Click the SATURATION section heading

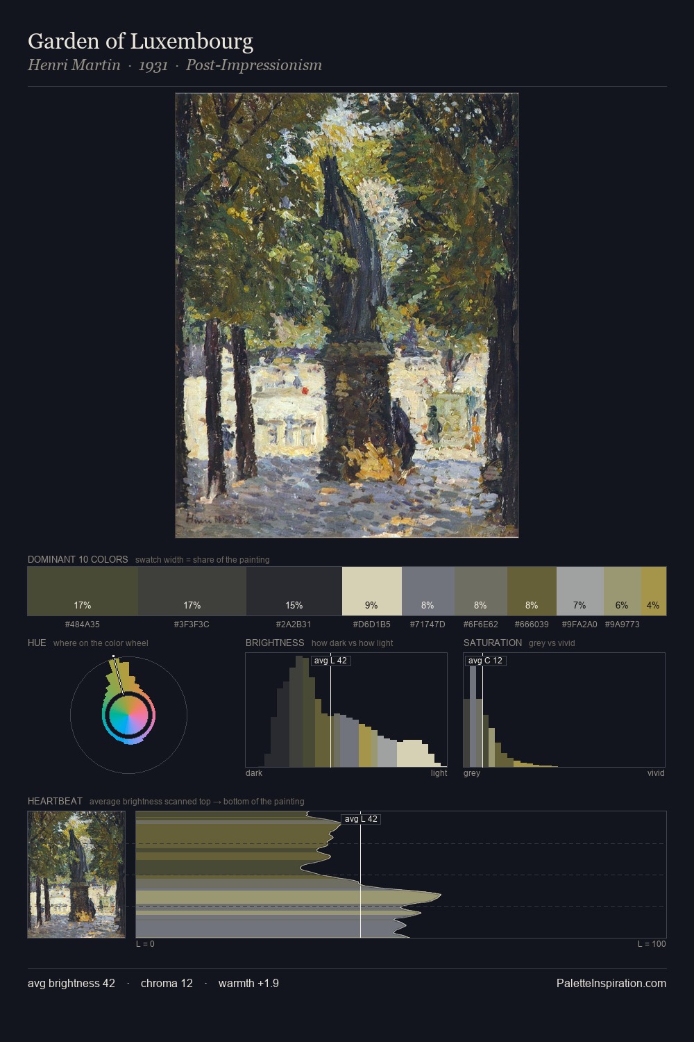tap(493, 643)
